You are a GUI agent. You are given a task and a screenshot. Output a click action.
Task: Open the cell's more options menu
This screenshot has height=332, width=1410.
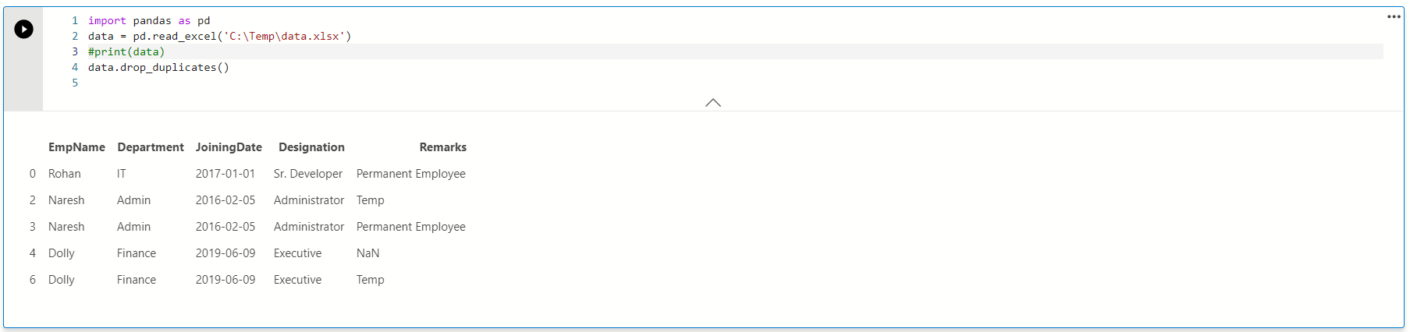click(1394, 16)
